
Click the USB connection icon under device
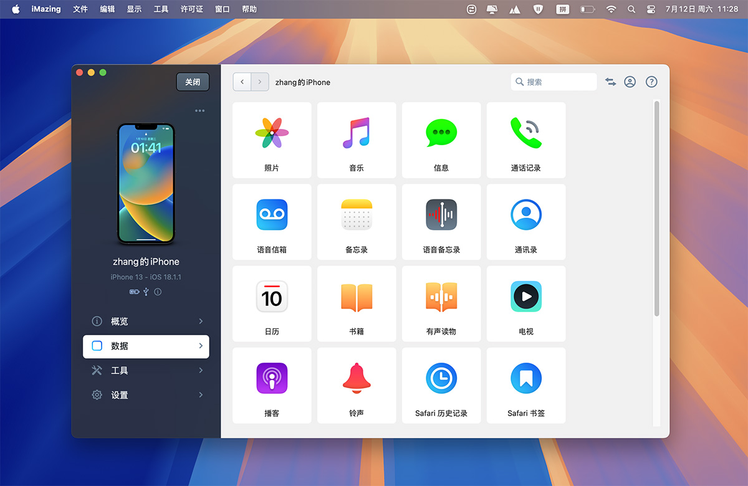(146, 292)
